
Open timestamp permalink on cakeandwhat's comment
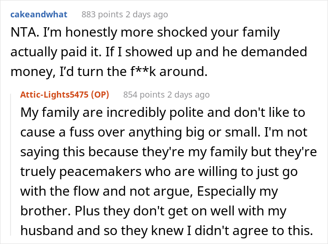148,15
